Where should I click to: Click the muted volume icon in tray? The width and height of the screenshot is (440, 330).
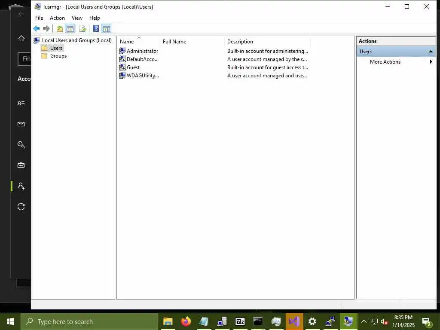pos(384,321)
